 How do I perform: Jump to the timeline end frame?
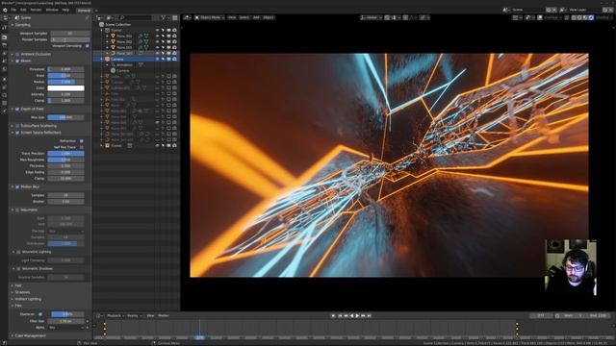[369, 316]
